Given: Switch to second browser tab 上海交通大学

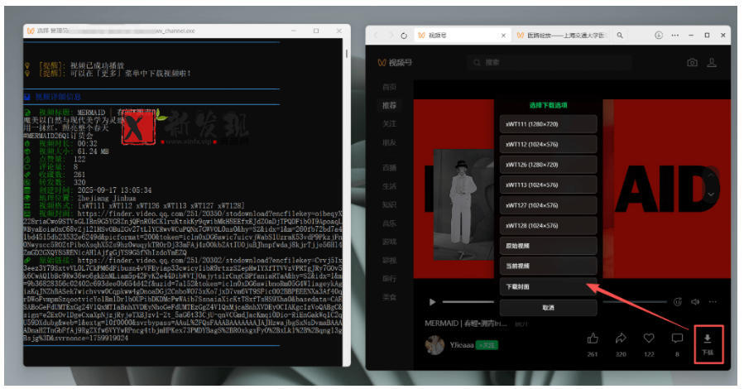Looking at the screenshot, I should tap(560, 36).
